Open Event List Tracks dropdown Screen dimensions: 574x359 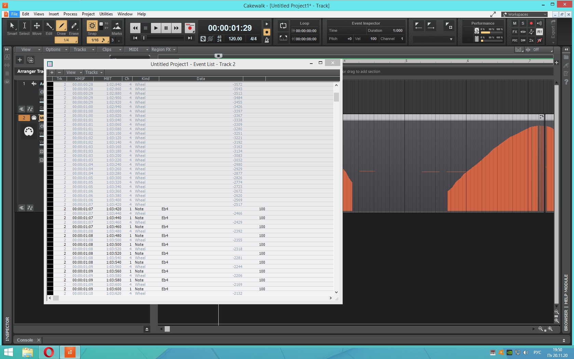(x=94, y=72)
